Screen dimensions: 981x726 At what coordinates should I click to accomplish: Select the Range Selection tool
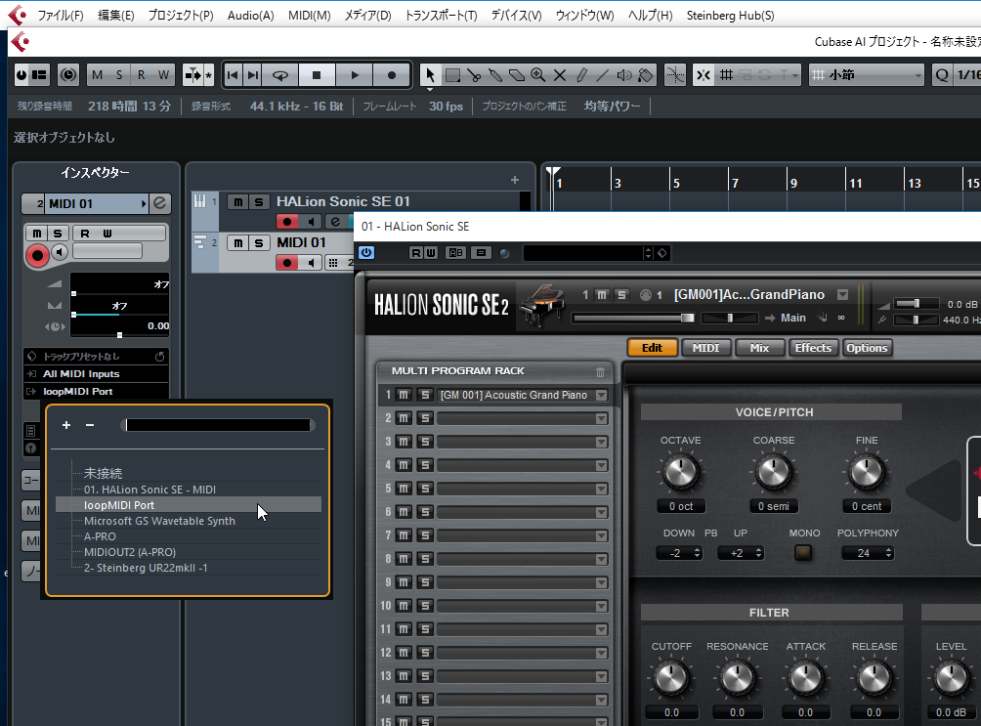[452, 76]
